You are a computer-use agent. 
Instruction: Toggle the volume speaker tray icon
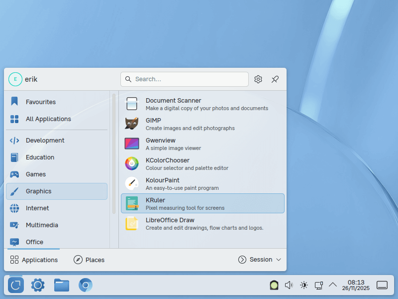[289, 285]
